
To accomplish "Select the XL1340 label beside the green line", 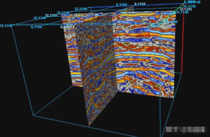I will [182, 12].
